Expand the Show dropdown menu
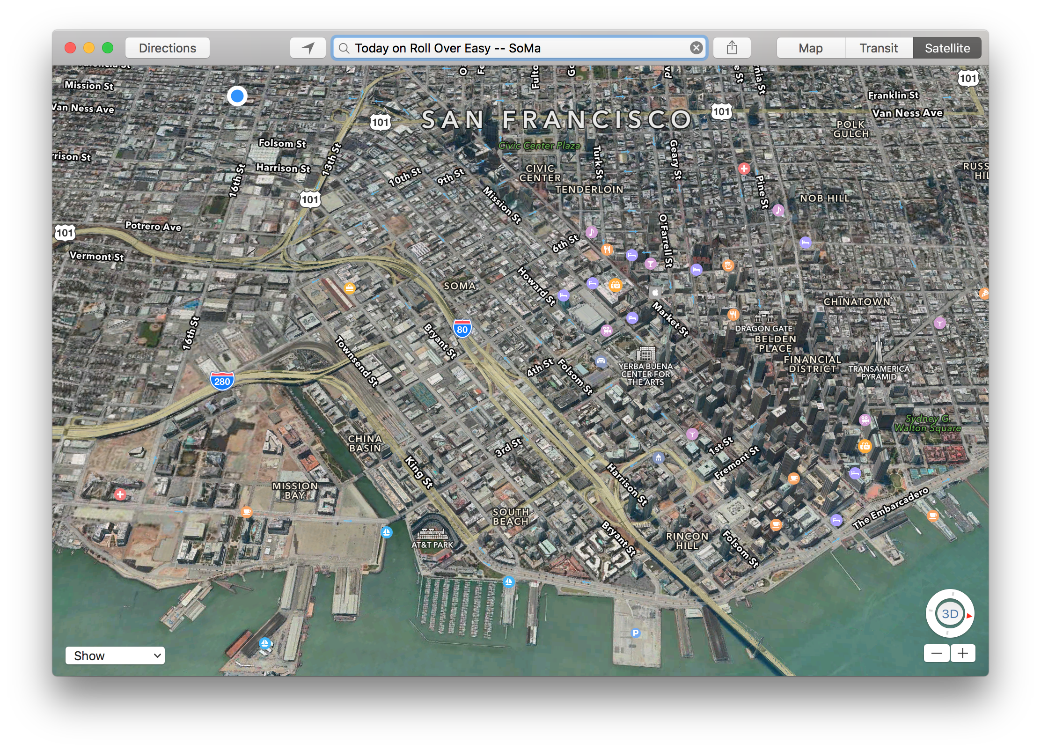This screenshot has height=751, width=1041. tap(115, 655)
